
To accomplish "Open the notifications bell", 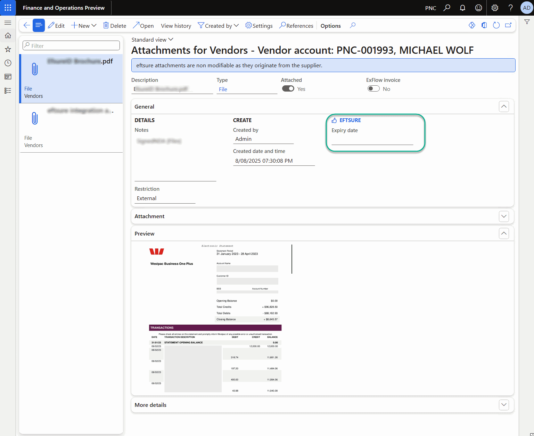I will (x=462, y=8).
